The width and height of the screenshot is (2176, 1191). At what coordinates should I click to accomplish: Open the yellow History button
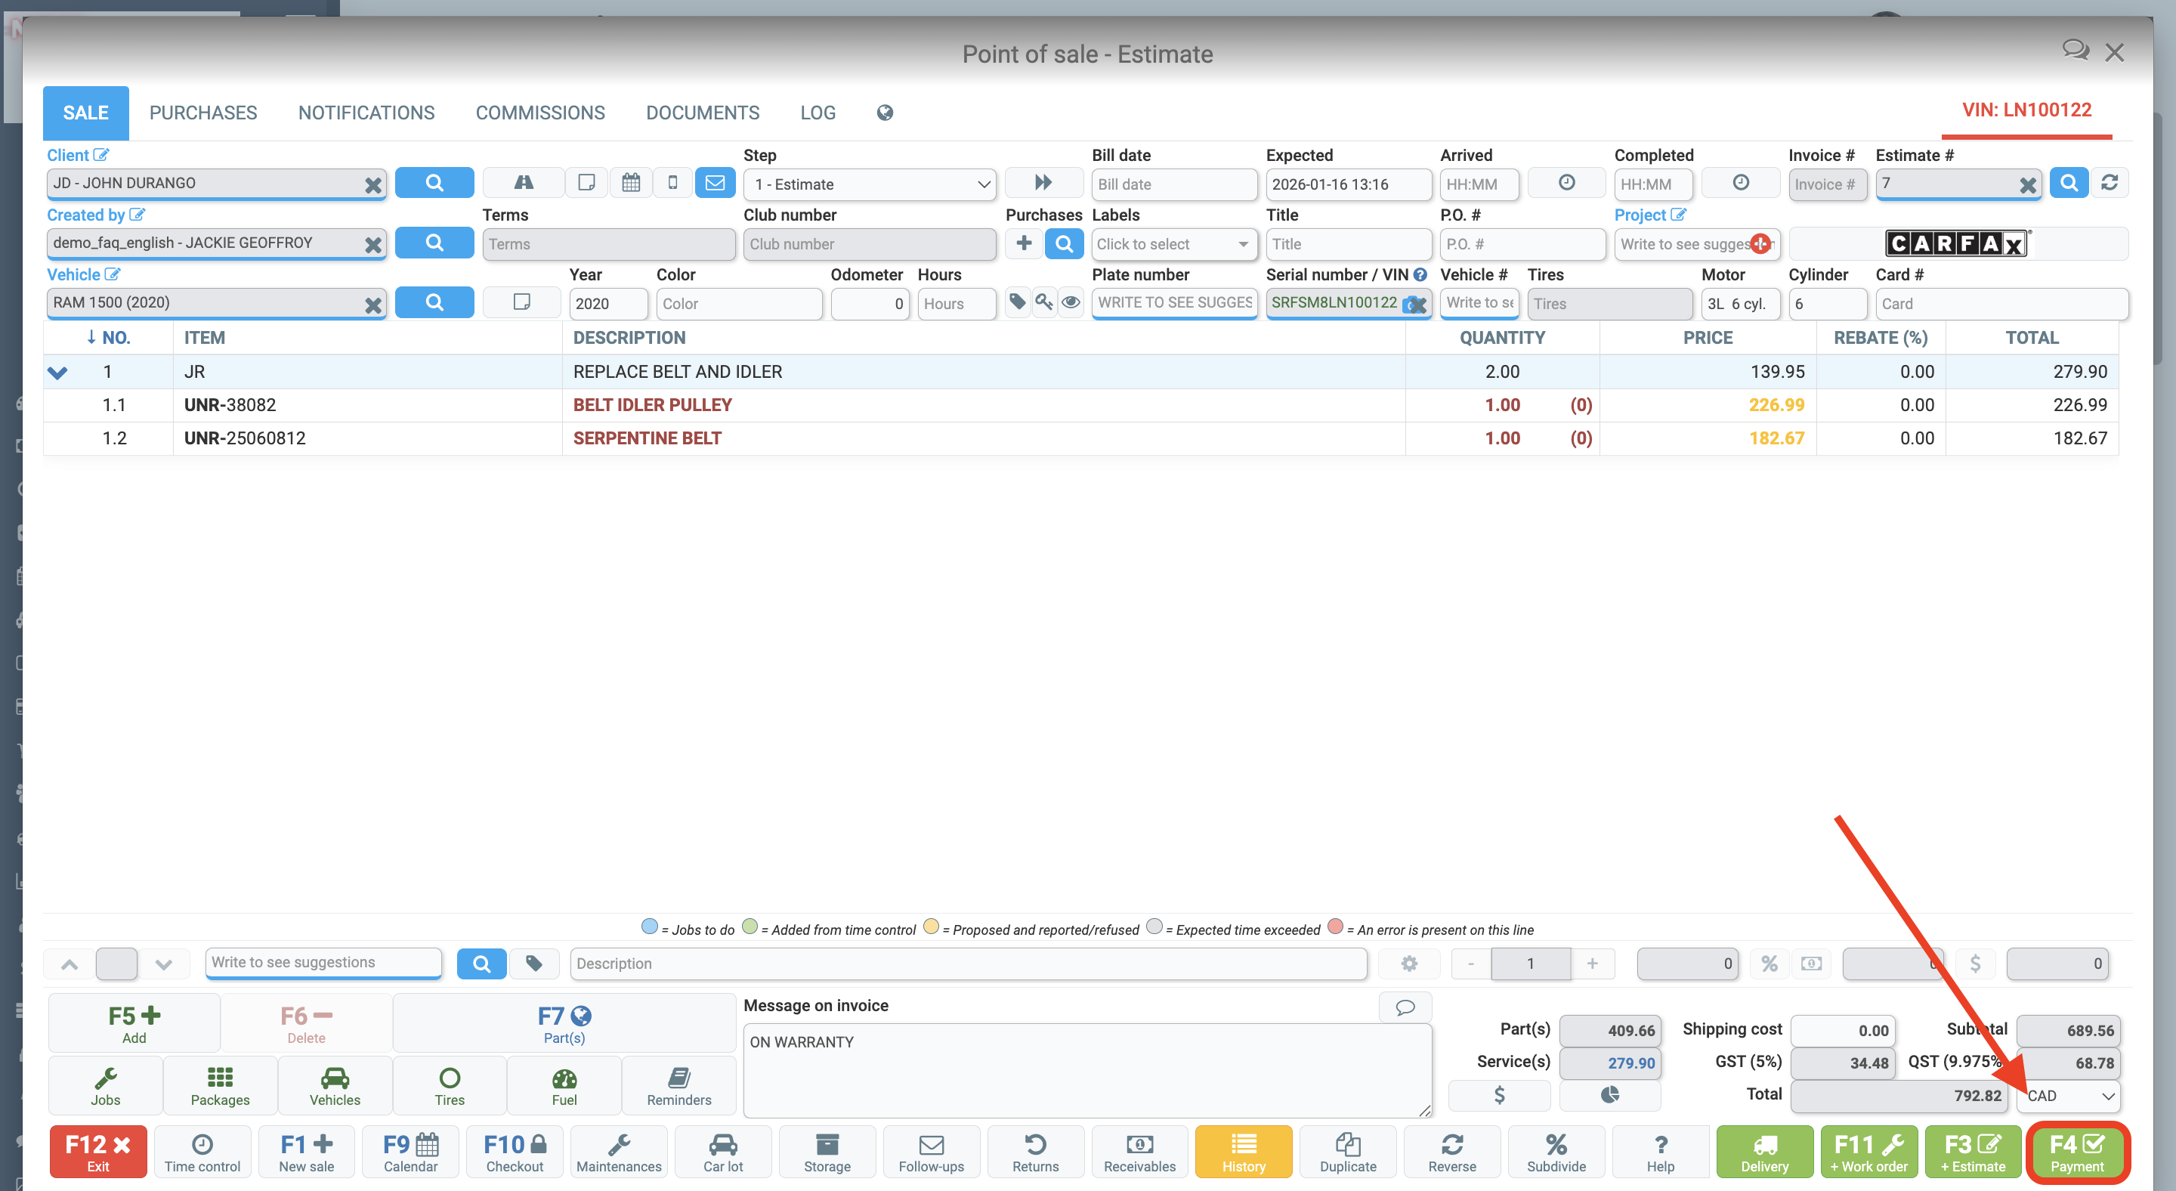point(1243,1151)
